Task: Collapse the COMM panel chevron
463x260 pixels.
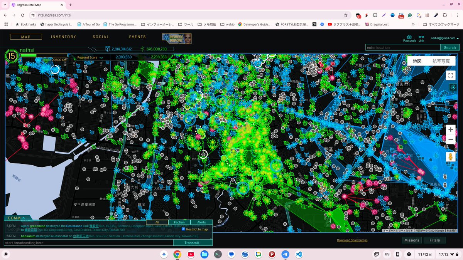Action: point(23,218)
